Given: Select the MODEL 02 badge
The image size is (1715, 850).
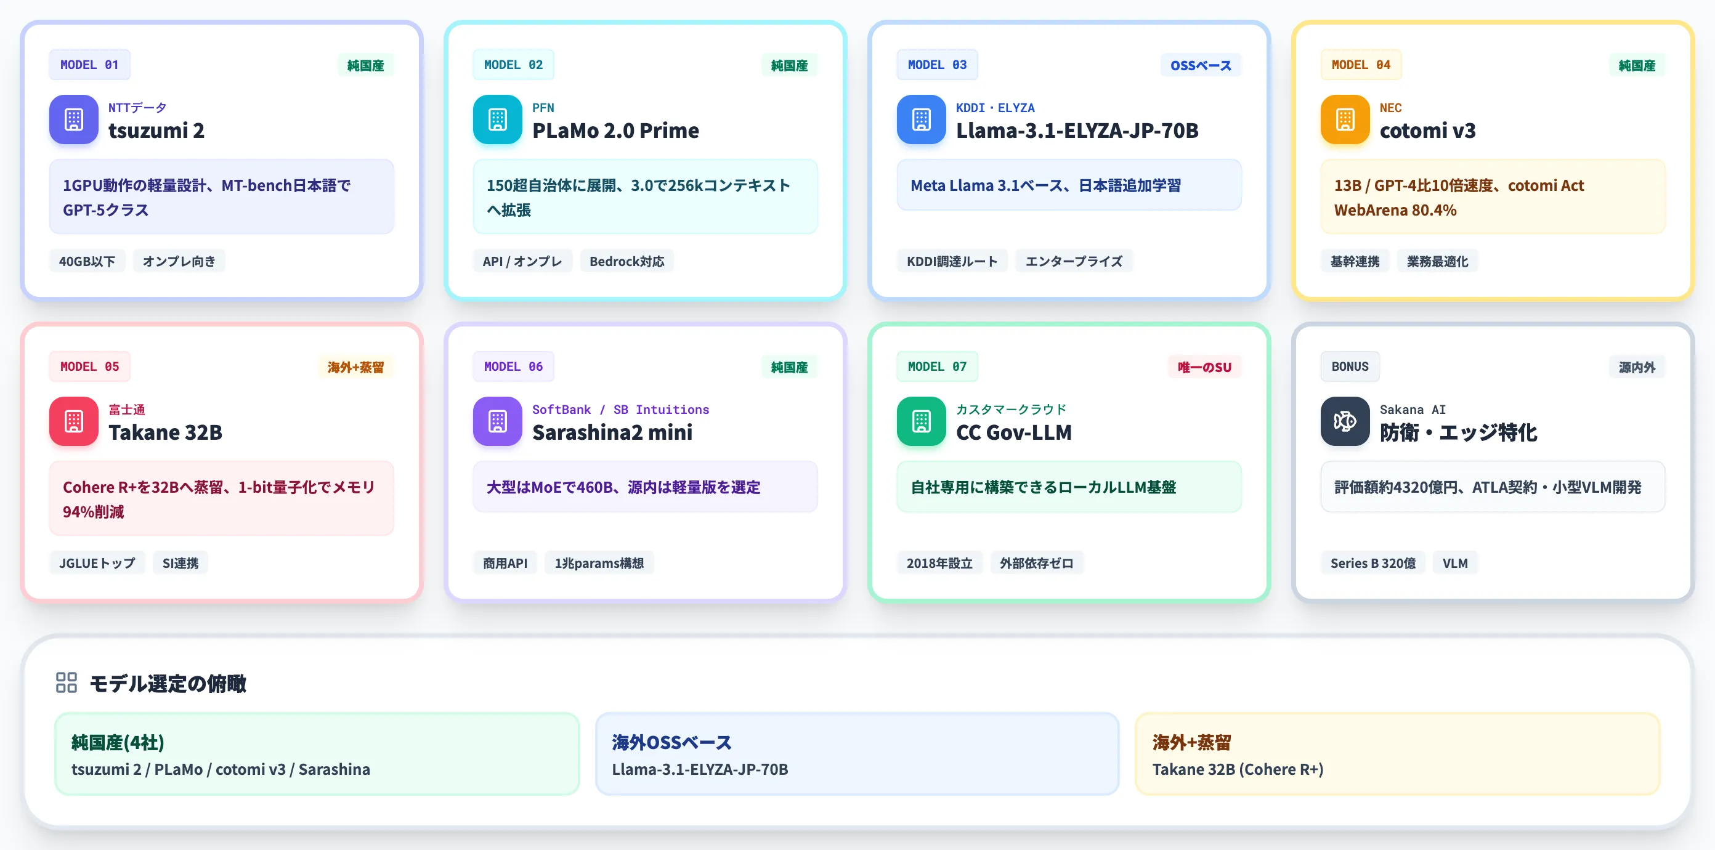Looking at the screenshot, I should 513,65.
